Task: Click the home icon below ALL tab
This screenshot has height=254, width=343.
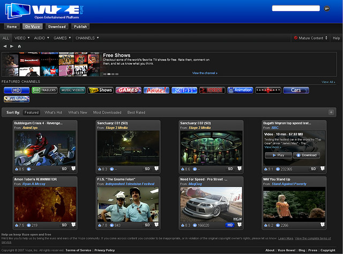Action: [x=19, y=47]
